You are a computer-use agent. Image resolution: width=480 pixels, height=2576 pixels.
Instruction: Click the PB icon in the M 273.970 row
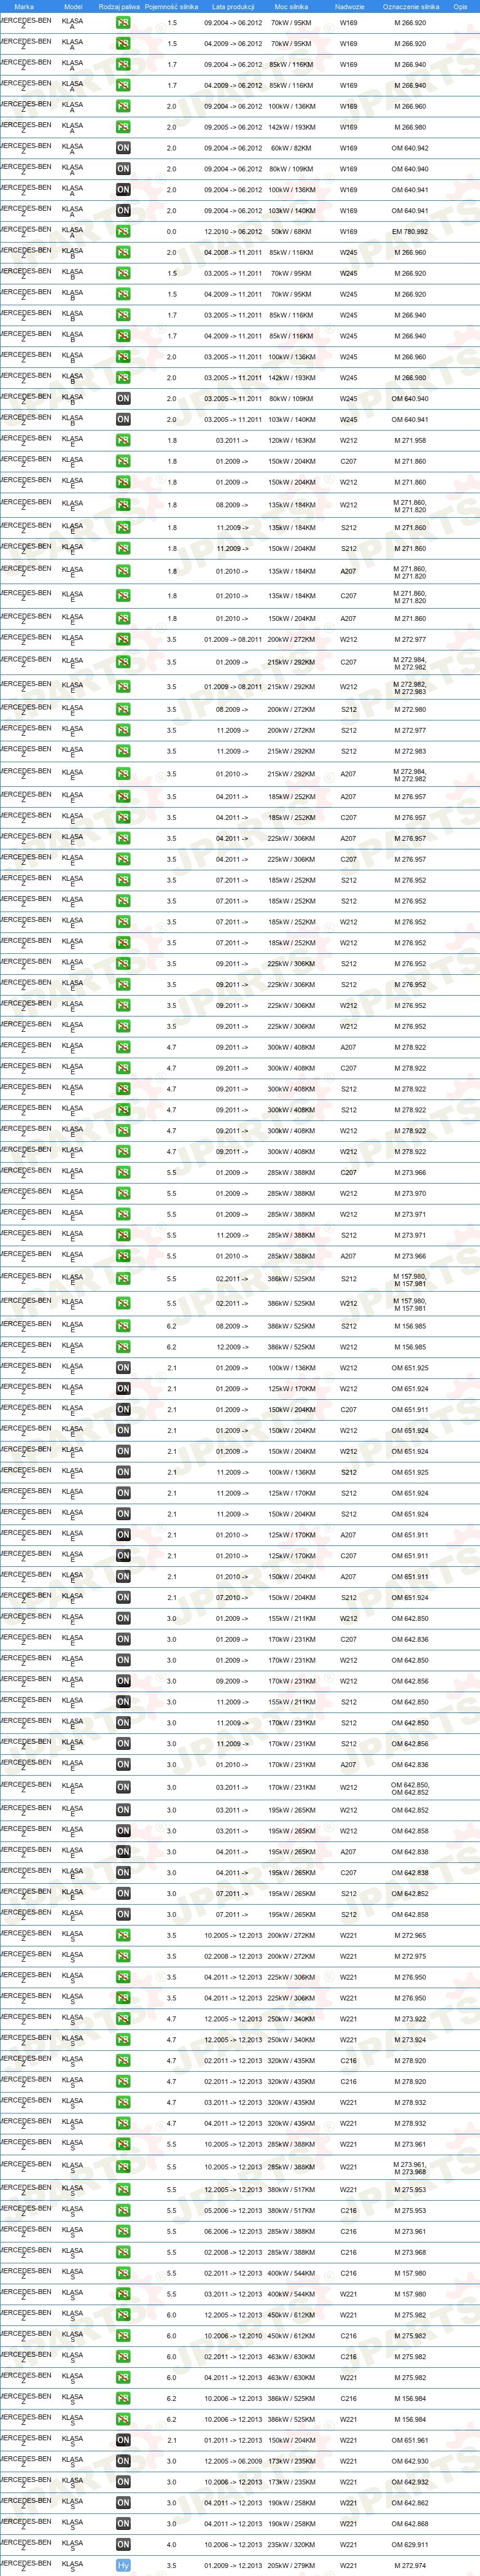(123, 1193)
